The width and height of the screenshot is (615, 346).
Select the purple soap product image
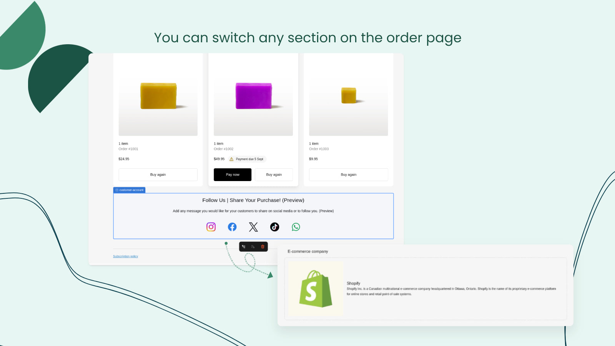pyautogui.click(x=253, y=95)
